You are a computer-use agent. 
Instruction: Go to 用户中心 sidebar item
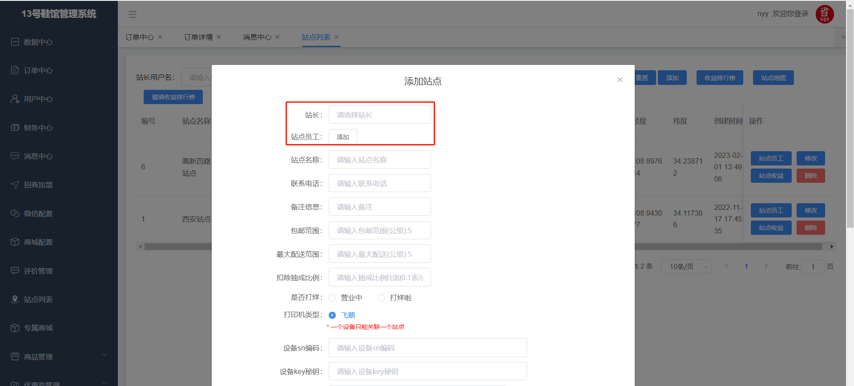tap(38, 99)
